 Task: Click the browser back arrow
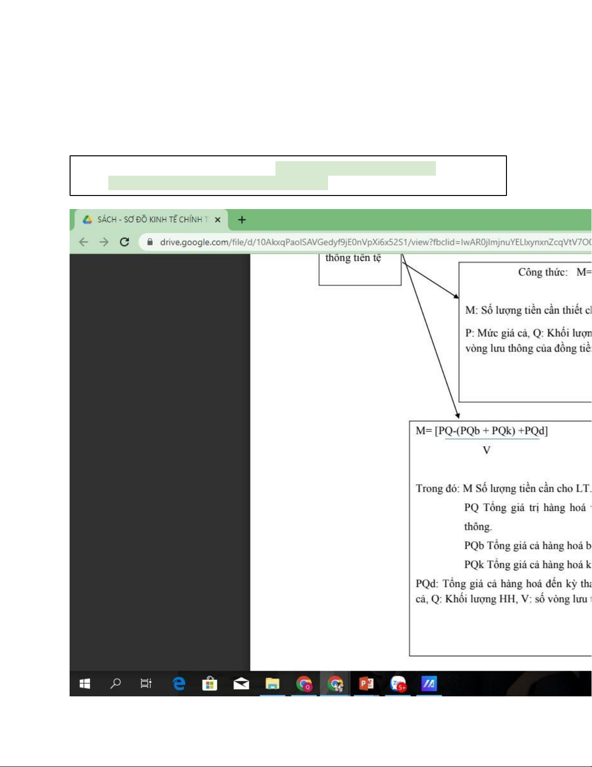point(84,242)
